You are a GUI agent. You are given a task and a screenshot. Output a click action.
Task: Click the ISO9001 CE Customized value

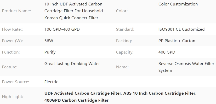click(181, 29)
